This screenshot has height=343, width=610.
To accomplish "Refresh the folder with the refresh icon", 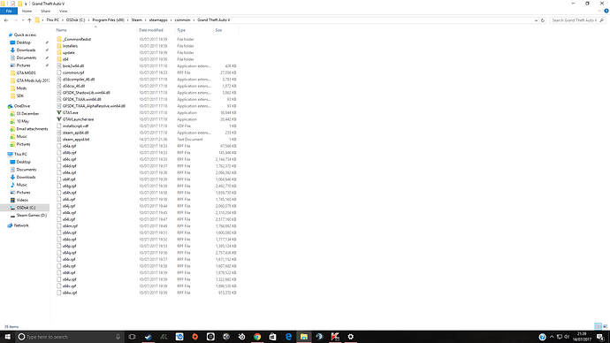I will click(x=543, y=20).
